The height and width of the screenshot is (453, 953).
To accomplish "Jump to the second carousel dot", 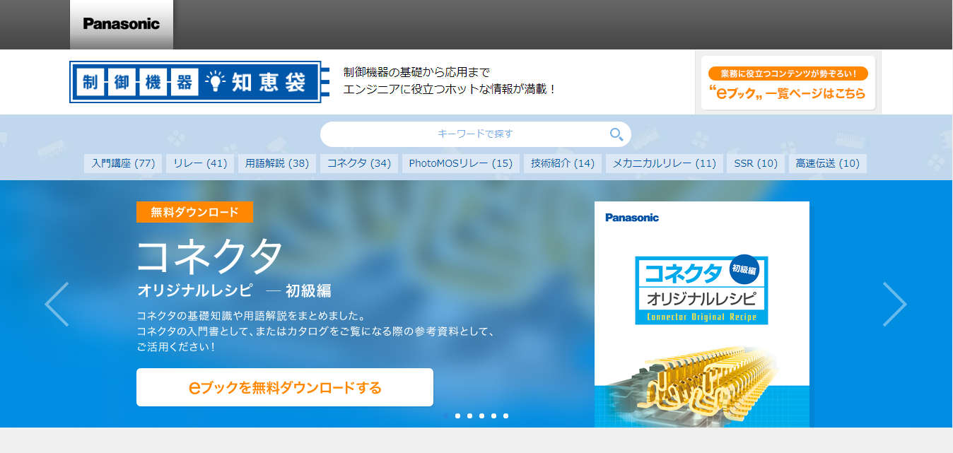I will pos(457,416).
